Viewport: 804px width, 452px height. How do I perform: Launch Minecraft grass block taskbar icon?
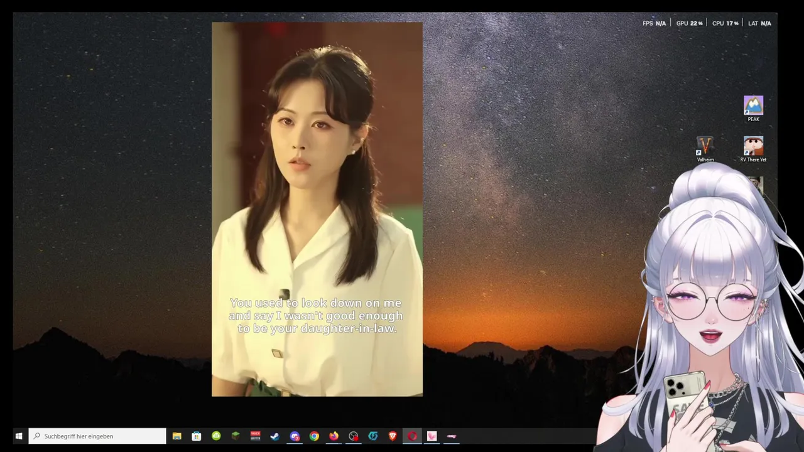[236, 436]
